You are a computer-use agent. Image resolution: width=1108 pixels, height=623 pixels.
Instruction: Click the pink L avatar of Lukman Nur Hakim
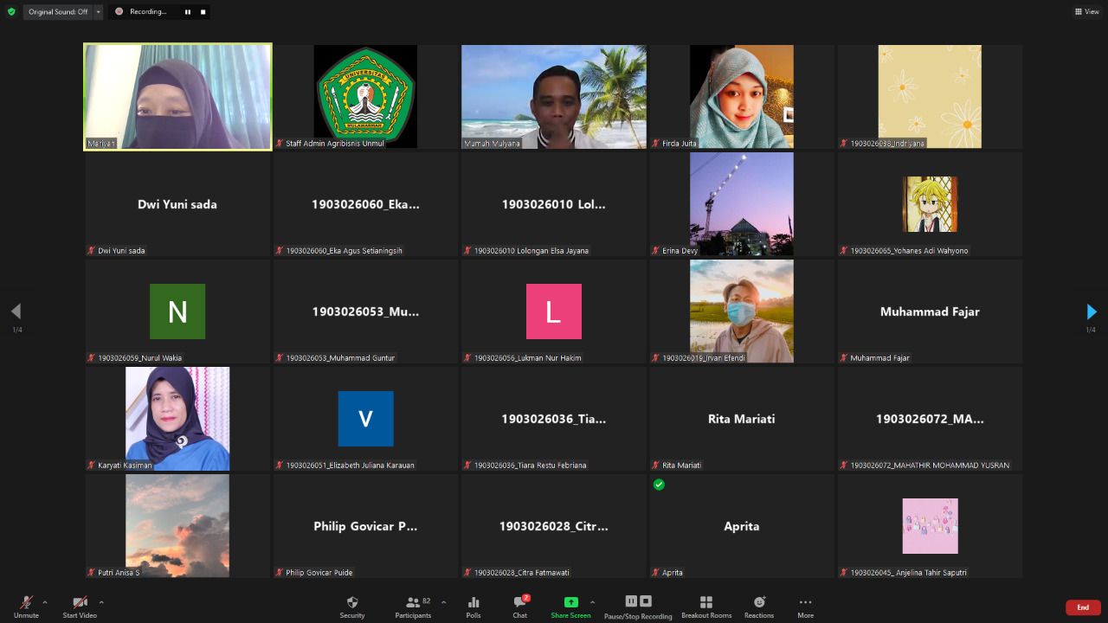tap(554, 311)
